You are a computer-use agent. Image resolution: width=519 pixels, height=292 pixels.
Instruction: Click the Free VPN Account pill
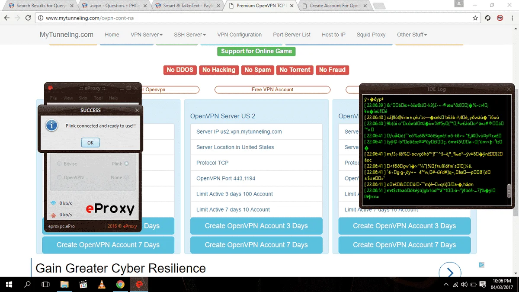272,90
